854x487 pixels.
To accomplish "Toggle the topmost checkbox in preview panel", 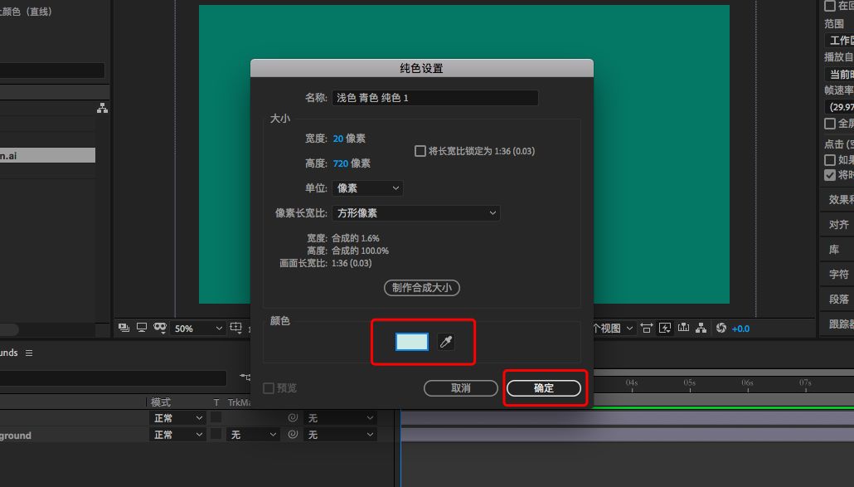I will click(x=829, y=6).
